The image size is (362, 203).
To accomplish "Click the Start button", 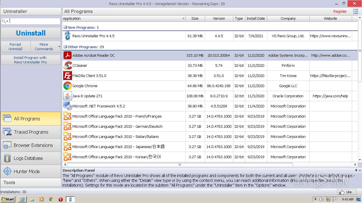I will coord(8,199).
